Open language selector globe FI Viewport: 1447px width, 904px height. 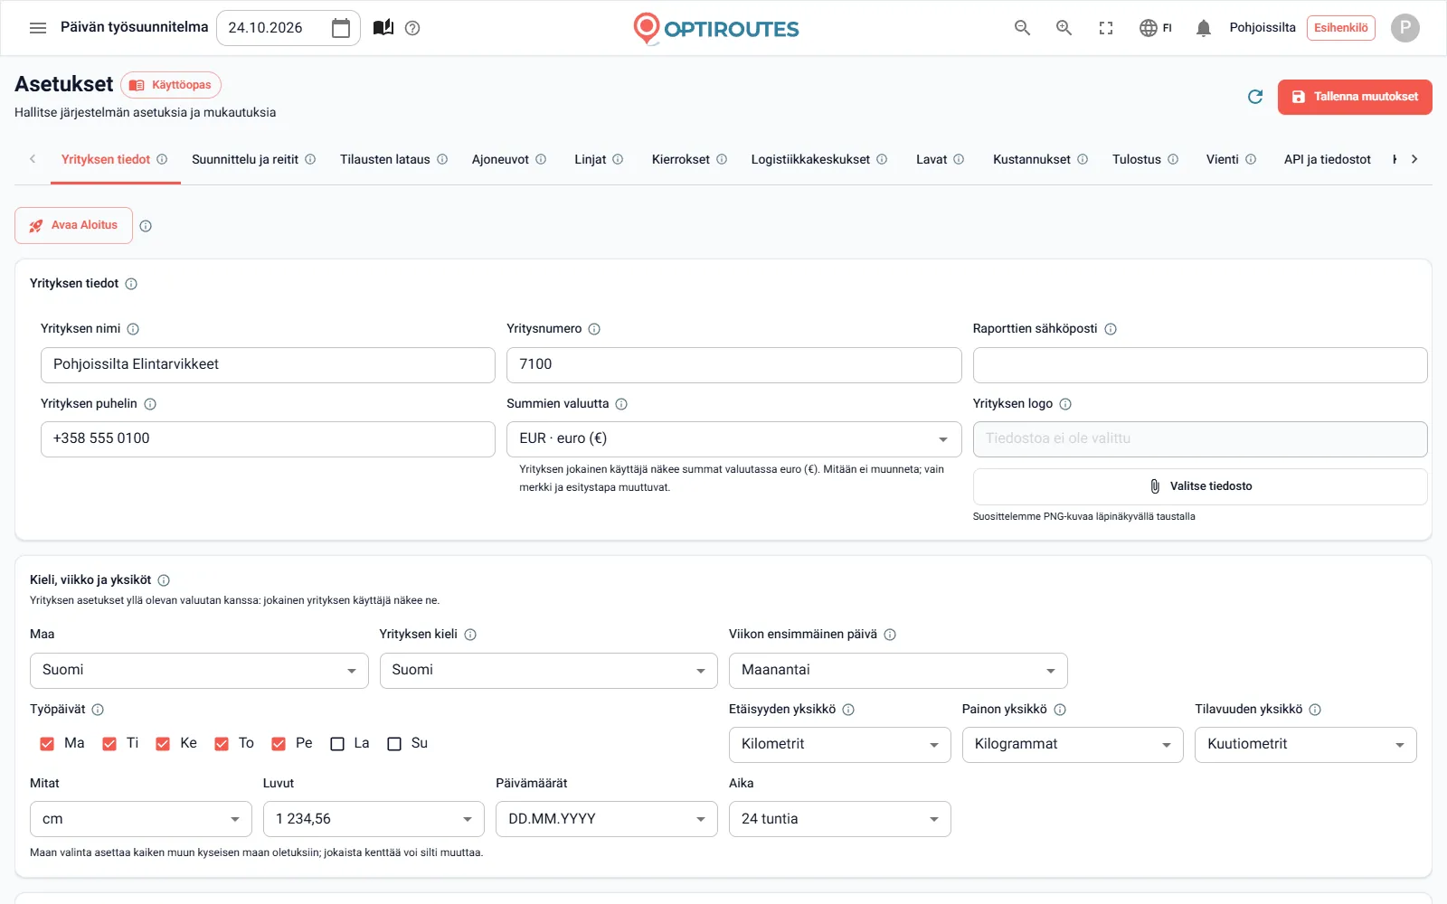(x=1156, y=28)
